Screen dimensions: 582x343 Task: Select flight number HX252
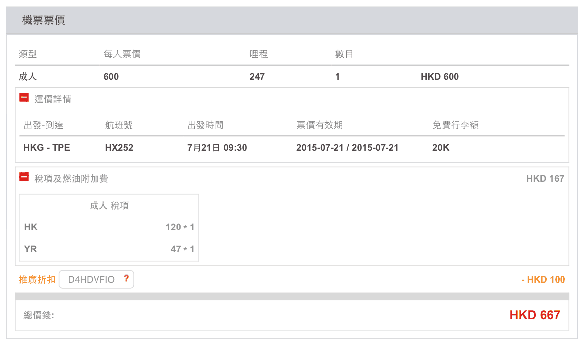pyautogui.click(x=119, y=148)
